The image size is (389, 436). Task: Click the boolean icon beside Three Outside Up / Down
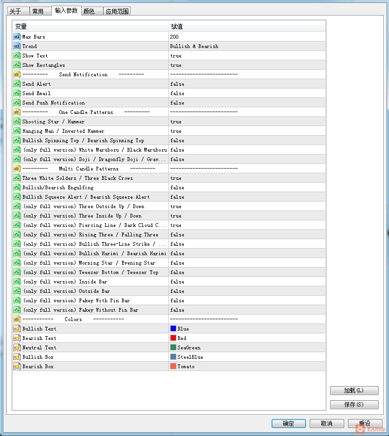pyautogui.click(x=17, y=206)
